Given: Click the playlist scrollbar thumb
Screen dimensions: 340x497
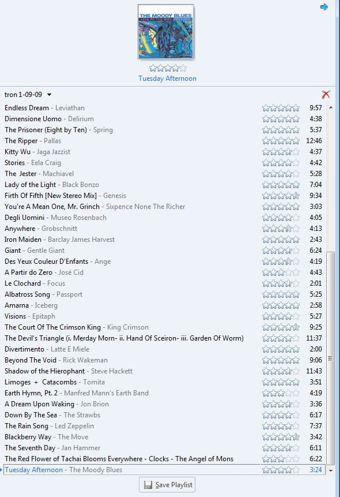Looking at the screenshot, I should (x=331, y=358).
